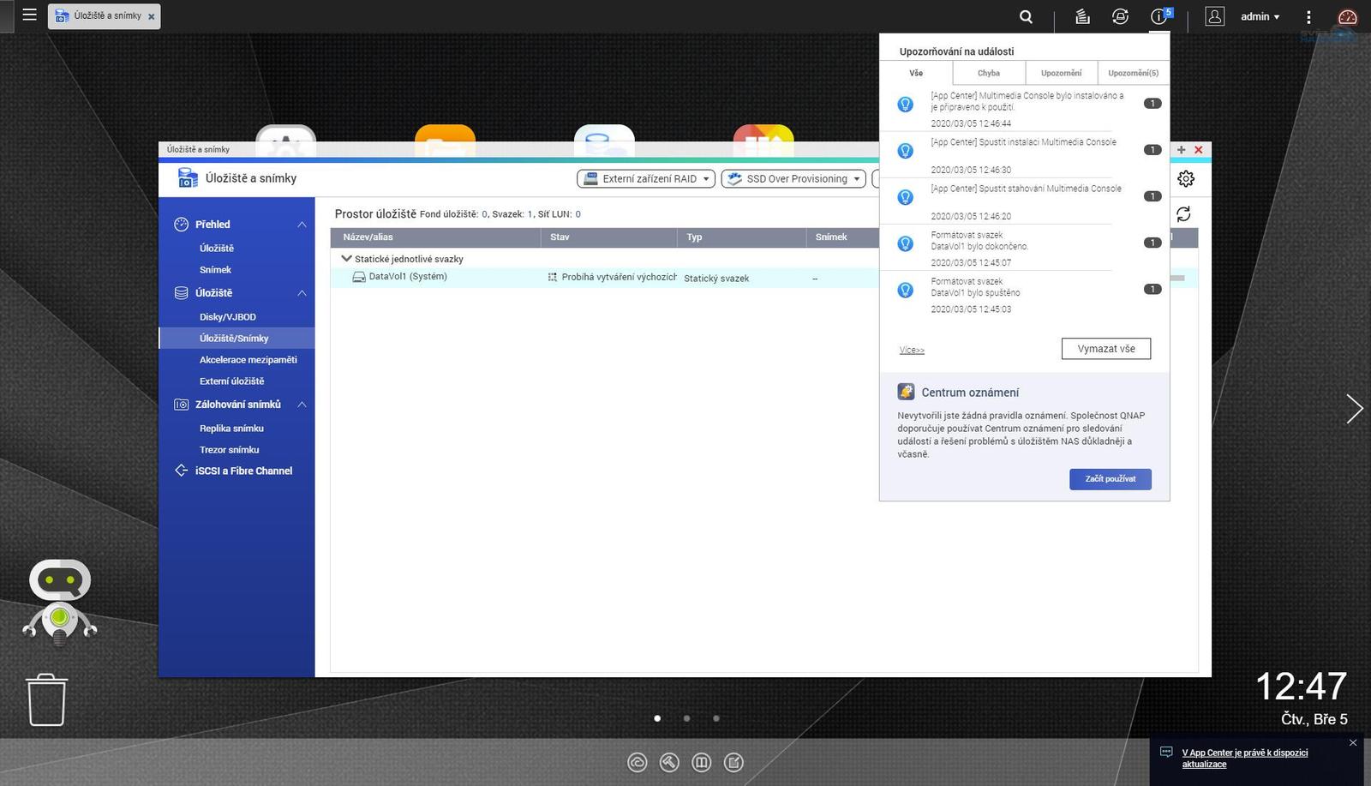Collapse the Statické jednotlivé svazky group
The width and height of the screenshot is (1371, 786).
(x=346, y=258)
